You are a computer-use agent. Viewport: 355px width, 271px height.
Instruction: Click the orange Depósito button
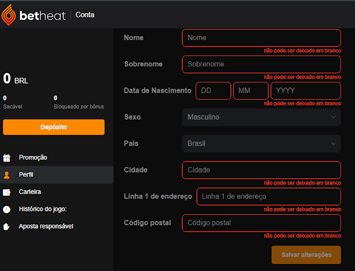pos(53,127)
